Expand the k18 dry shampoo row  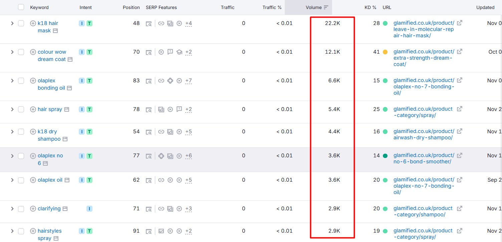(12, 132)
